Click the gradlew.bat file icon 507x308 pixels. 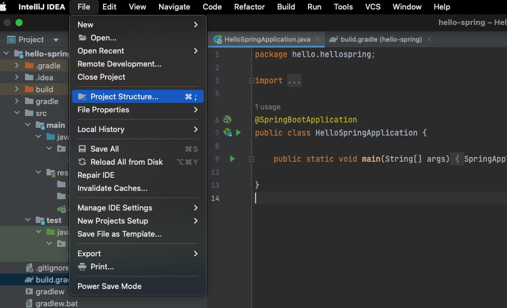pos(29,303)
